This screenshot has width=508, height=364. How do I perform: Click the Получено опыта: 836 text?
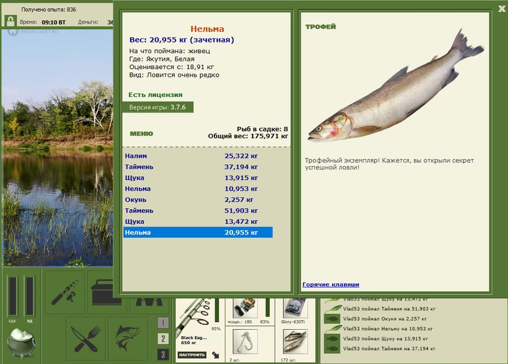[x=49, y=10]
